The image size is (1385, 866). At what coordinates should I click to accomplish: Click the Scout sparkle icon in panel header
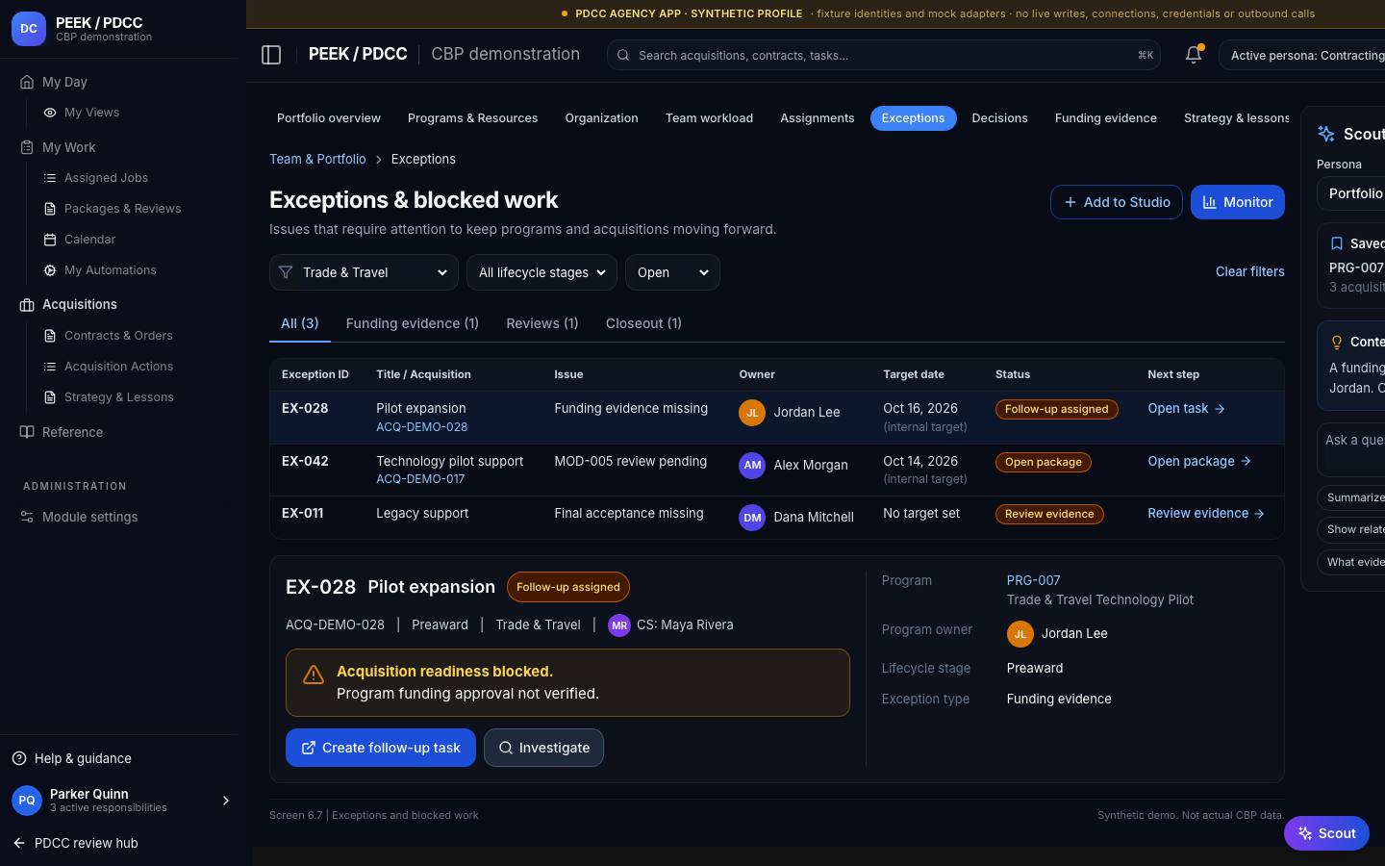tap(1326, 134)
